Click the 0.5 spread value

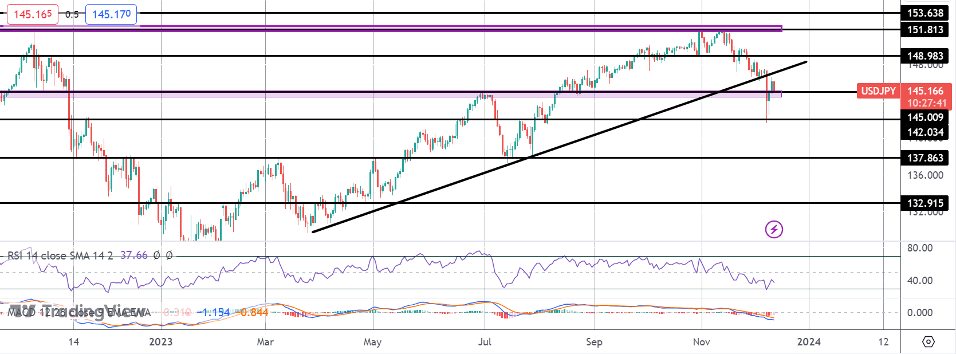[x=72, y=14]
